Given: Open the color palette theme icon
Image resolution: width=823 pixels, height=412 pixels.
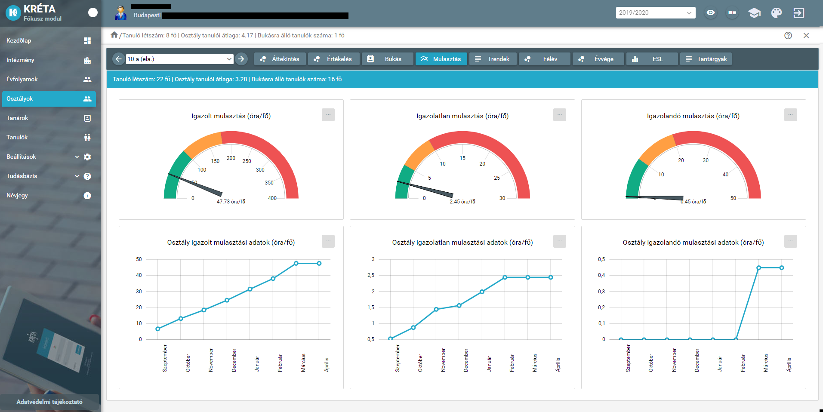Looking at the screenshot, I should coord(777,13).
